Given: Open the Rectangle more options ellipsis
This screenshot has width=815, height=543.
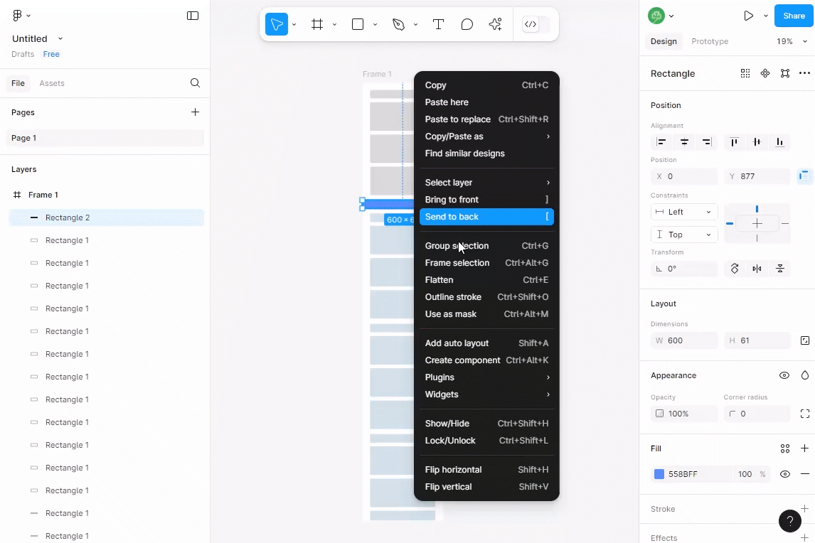Looking at the screenshot, I should click(x=804, y=73).
